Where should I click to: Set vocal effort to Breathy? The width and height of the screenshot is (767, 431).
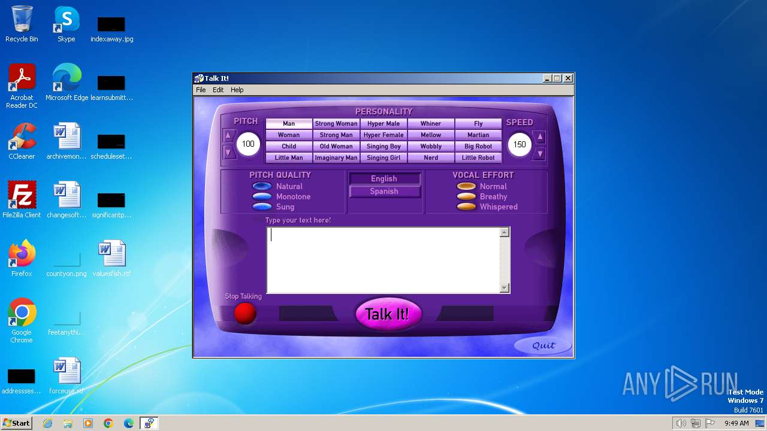(466, 196)
